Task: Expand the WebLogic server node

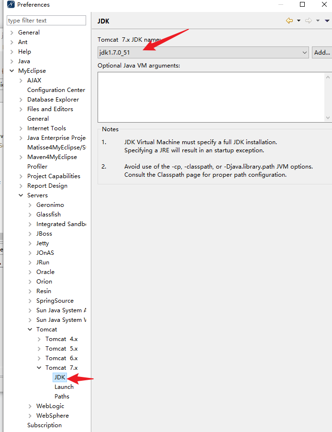Action: click(30, 406)
